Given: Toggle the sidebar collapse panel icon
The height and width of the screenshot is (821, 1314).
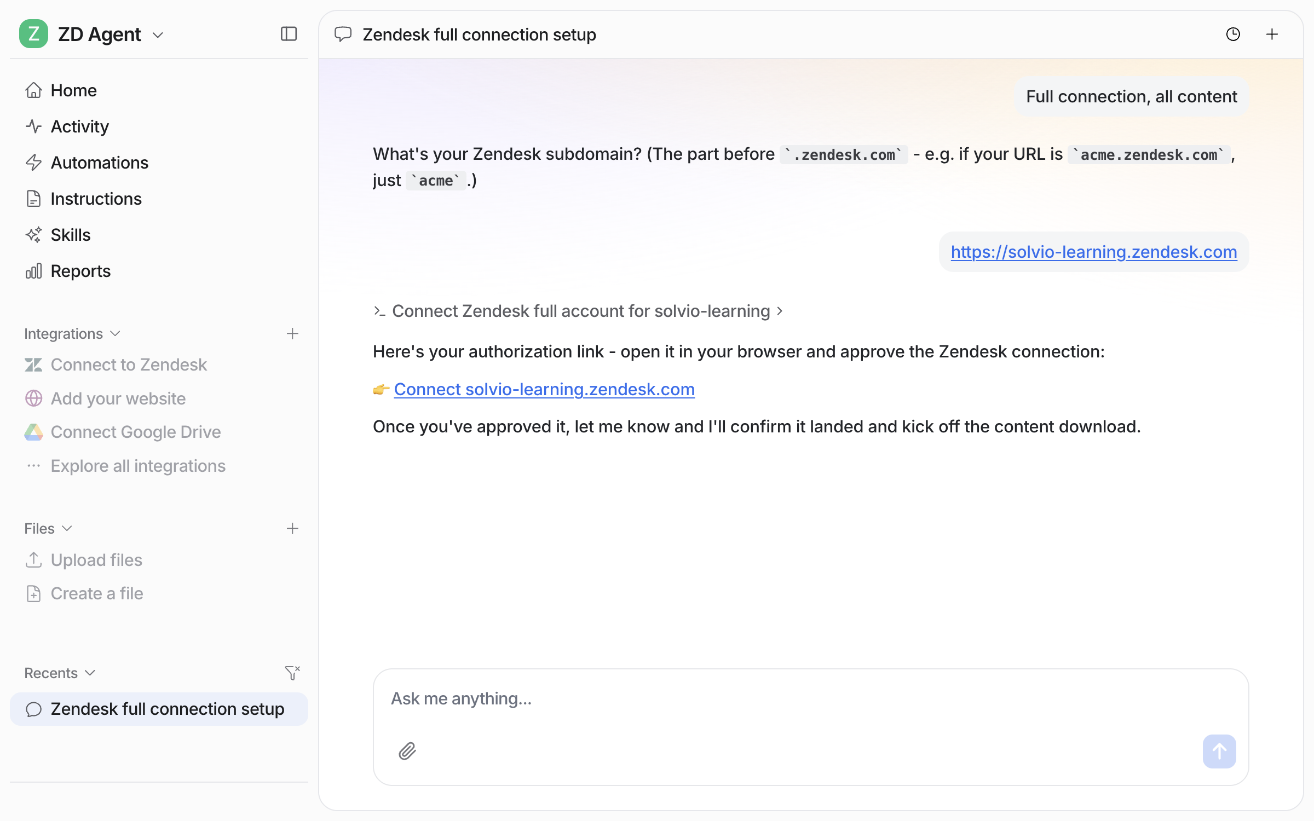Looking at the screenshot, I should pyautogui.click(x=289, y=34).
